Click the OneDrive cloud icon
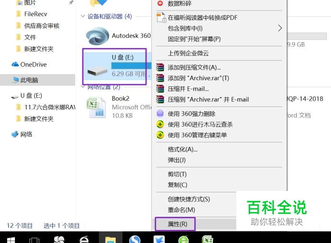The image size is (331, 243). pos(15,64)
